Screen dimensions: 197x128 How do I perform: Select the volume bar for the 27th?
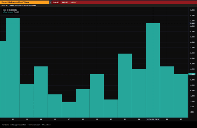coord(181,96)
